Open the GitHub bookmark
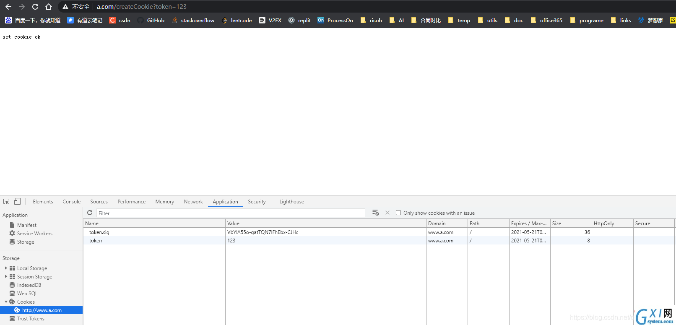 click(151, 20)
